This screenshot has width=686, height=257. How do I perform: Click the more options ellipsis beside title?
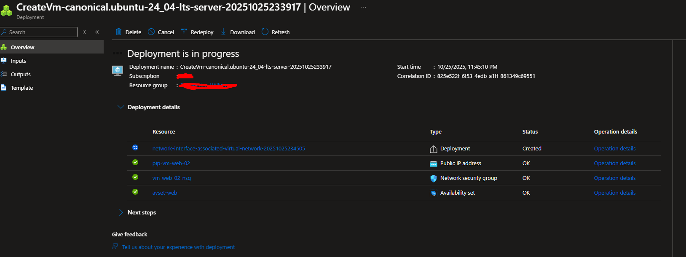pos(364,7)
